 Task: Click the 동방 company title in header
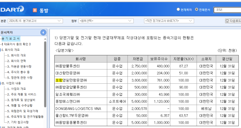[44, 10]
